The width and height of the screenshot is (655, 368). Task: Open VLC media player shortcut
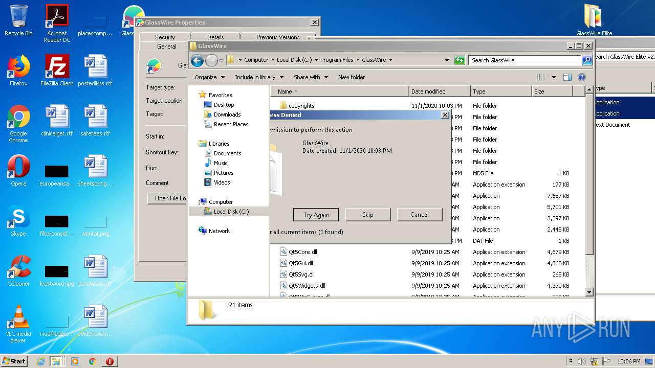pos(18,324)
